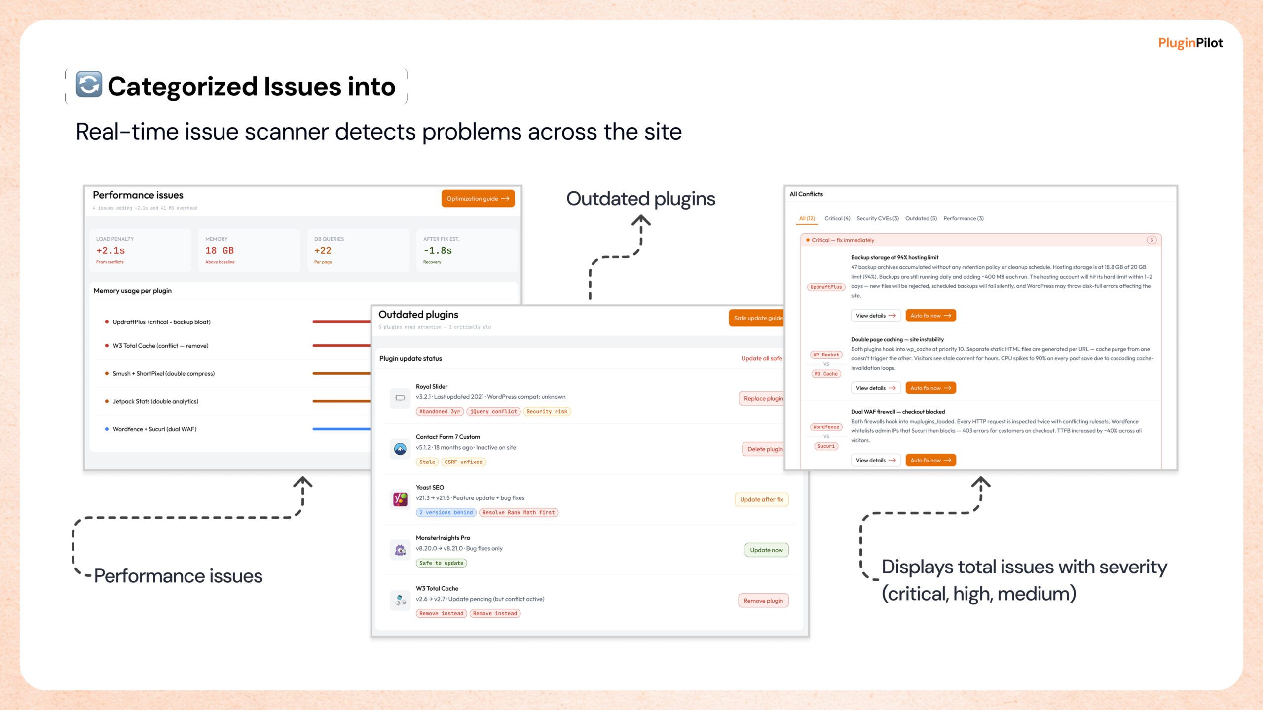Screen dimensions: 1263x710
Task: Click the Update all safe link
Action: (761, 358)
